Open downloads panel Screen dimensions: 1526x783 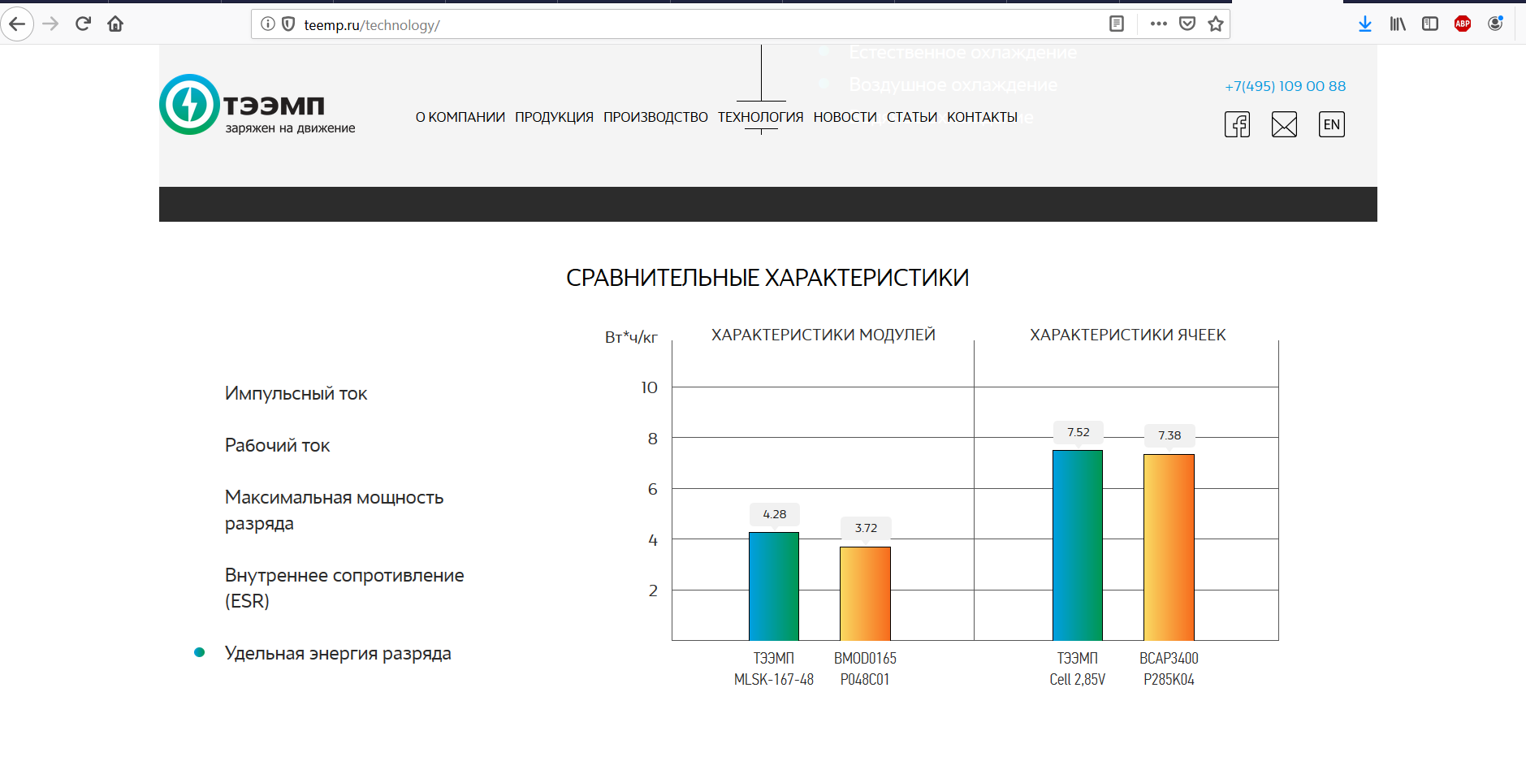point(1364,24)
